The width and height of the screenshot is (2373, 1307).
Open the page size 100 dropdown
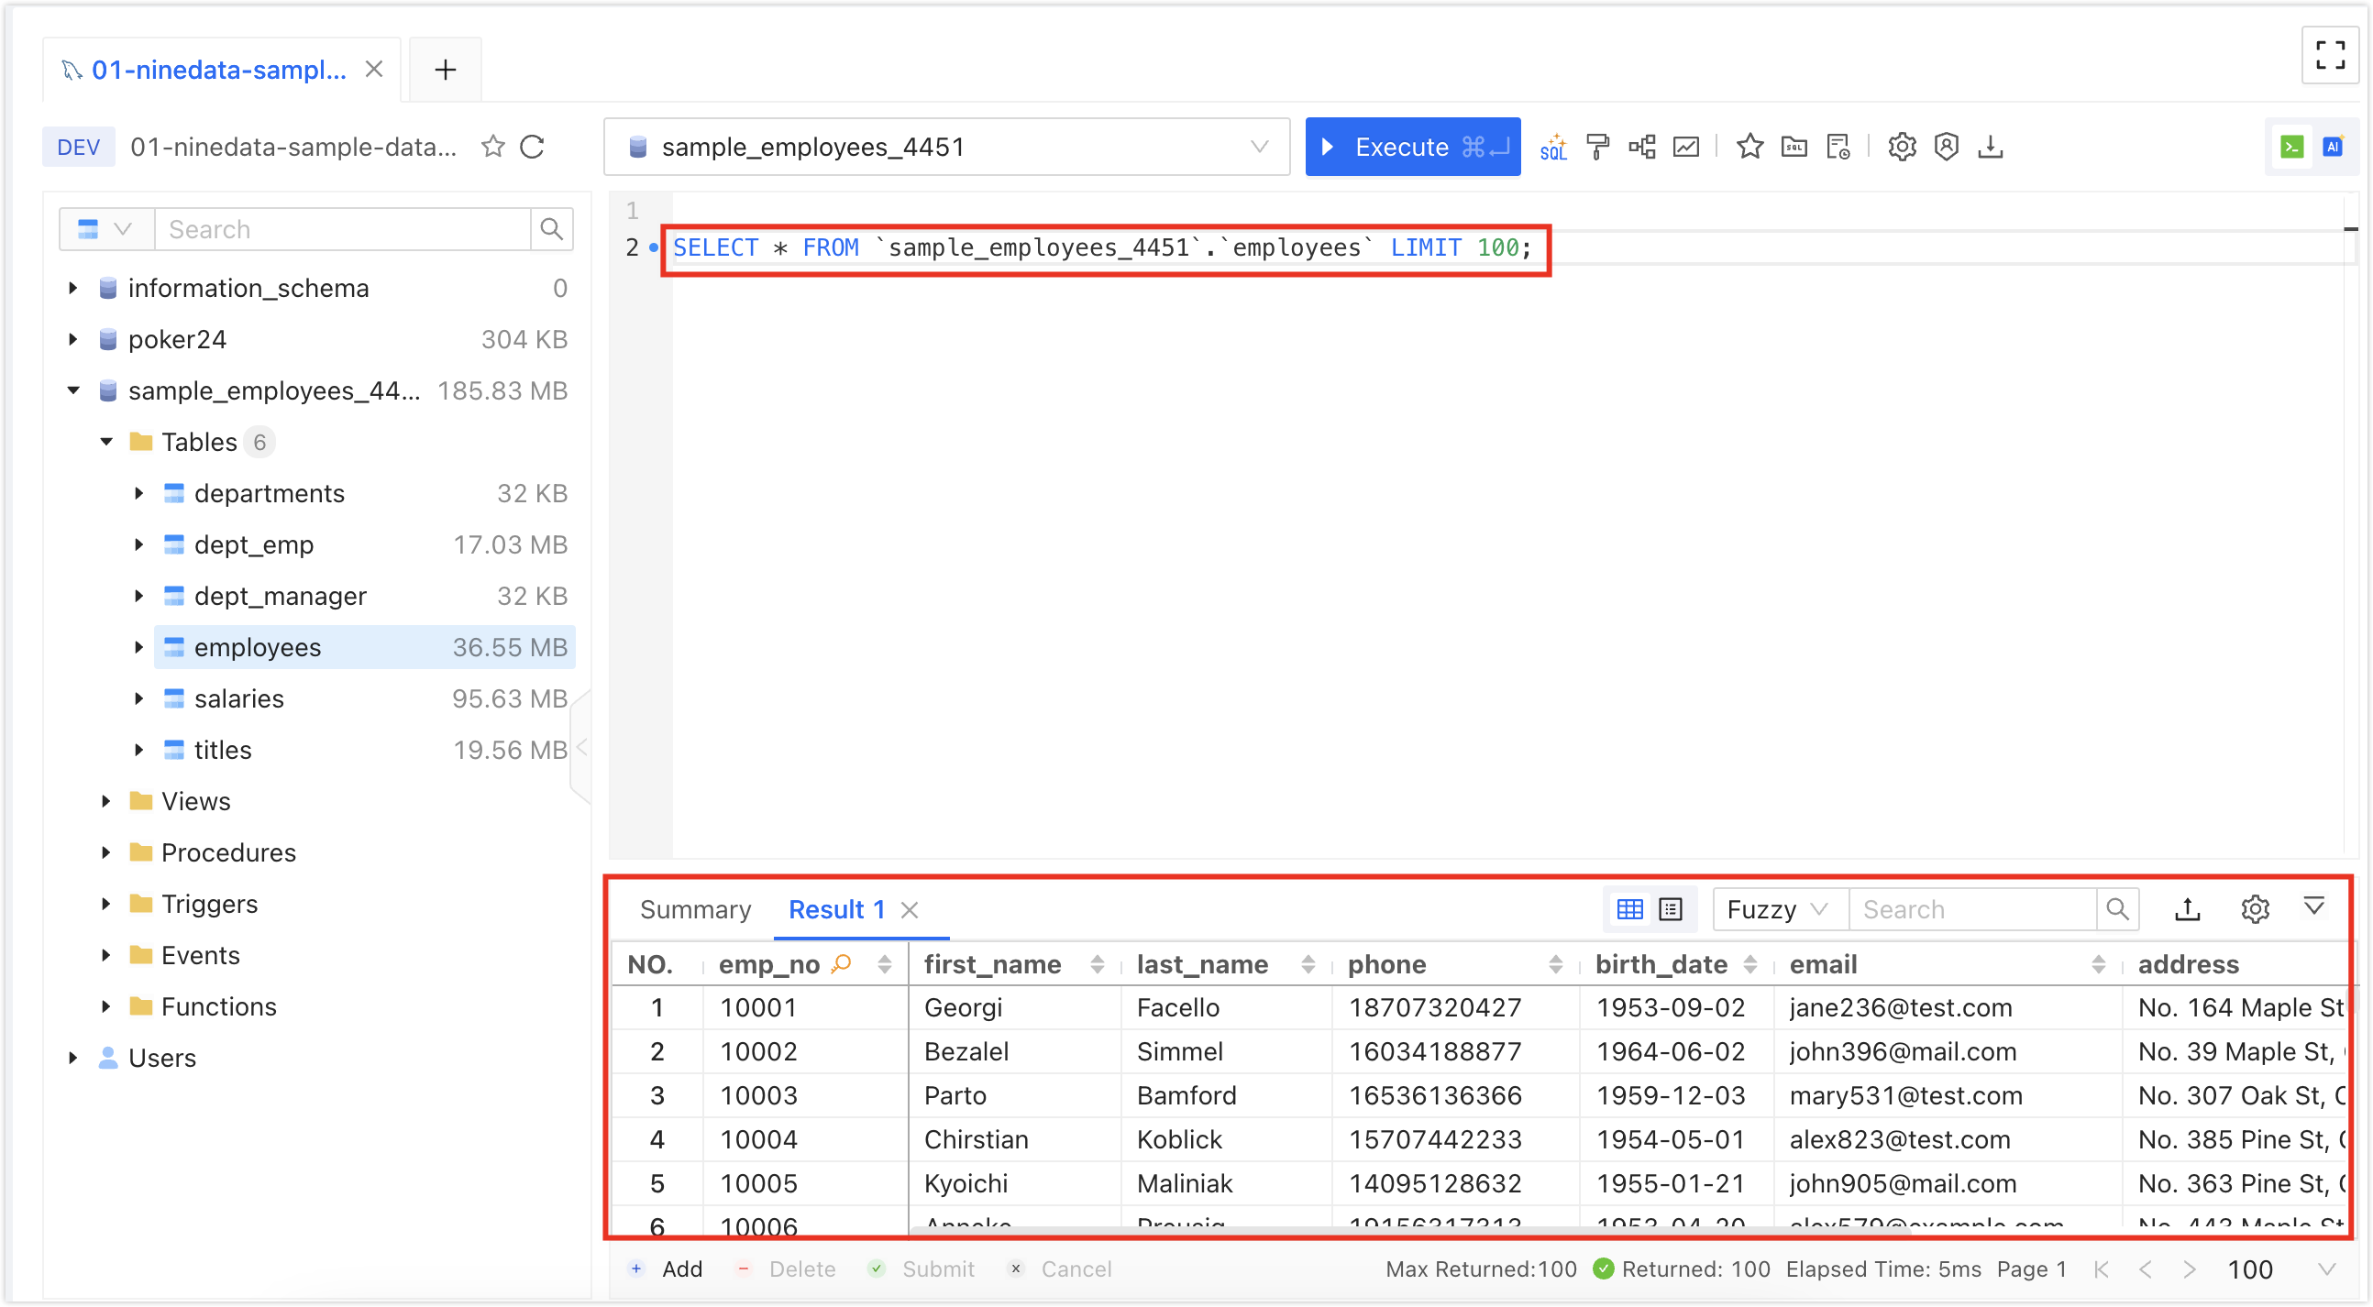2282,1269
